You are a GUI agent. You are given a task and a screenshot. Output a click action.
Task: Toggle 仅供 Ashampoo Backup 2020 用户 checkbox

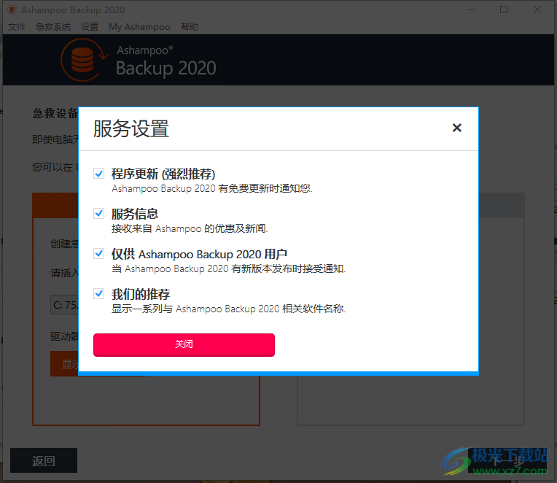(98, 254)
